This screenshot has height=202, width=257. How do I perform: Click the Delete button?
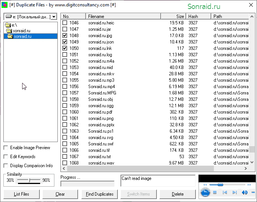178,194
